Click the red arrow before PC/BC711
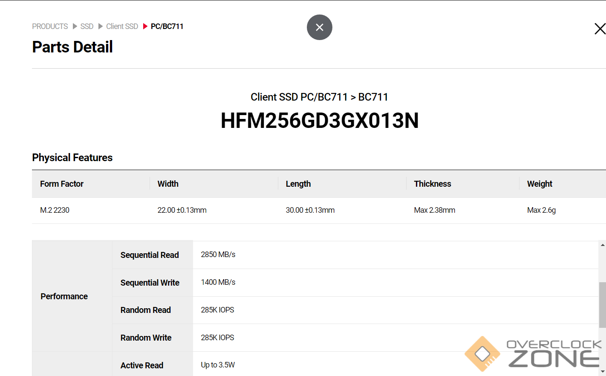The image size is (606, 376). click(145, 26)
